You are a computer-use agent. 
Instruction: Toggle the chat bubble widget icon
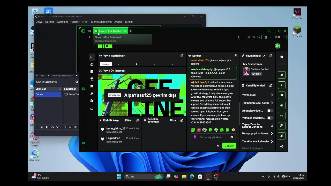(282, 105)
